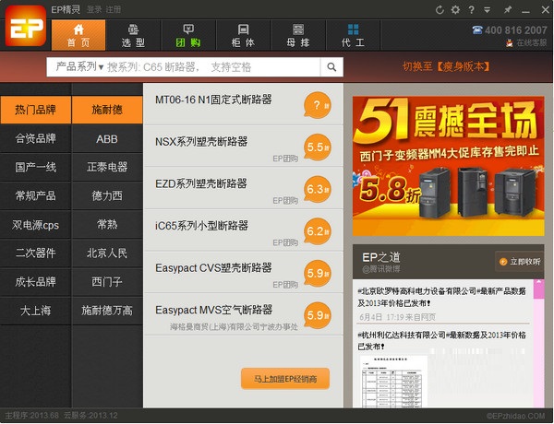This screenshot has width=554, height=424.
Task: Open iC65系列小型断路器 product
Action: [201, 226]
